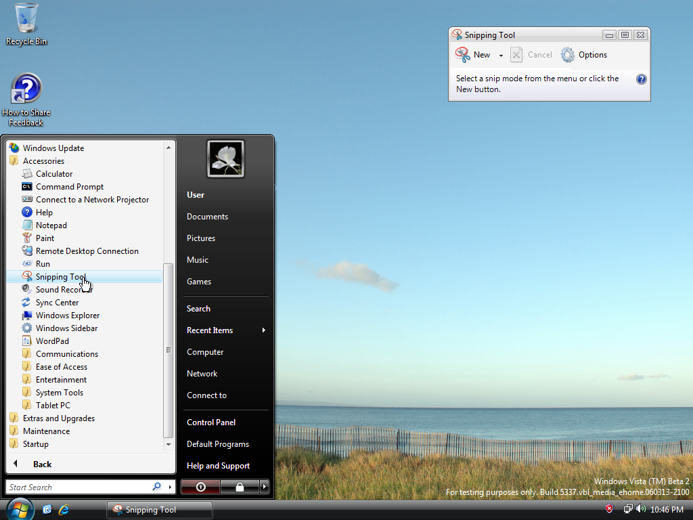693x520 pixels.
Task: Launch Calculator from Accessories
Action: click(53, 174)
